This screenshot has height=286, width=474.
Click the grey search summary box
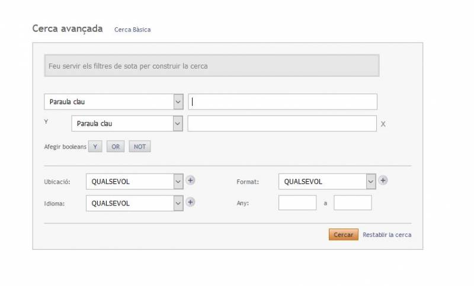212,66
